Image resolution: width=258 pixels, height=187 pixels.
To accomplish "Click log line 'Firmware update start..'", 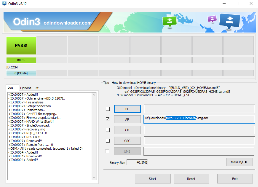I will click(x=34, y=118).
